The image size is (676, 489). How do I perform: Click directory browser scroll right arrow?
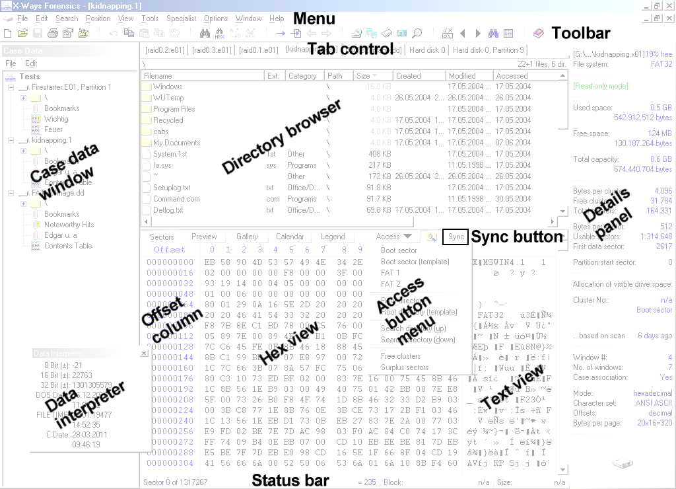(553, 222)
